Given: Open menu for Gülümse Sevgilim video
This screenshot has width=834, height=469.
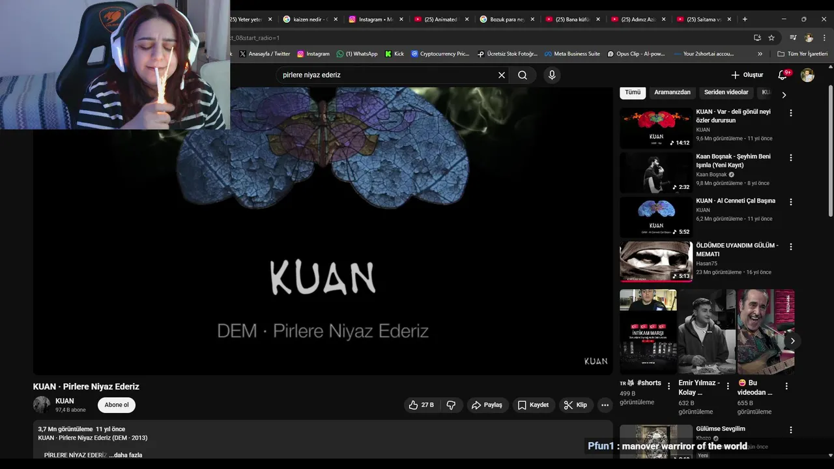Looking at the screenshot, I should [791, 430].
